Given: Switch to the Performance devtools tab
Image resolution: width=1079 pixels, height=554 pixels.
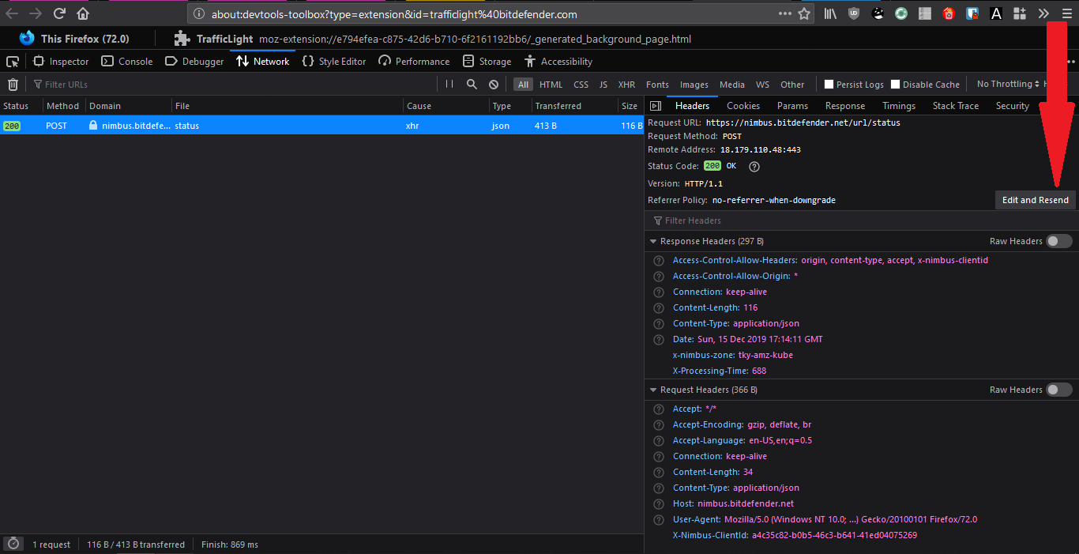Looking at the screenshot, I should (x=414, y=62).
